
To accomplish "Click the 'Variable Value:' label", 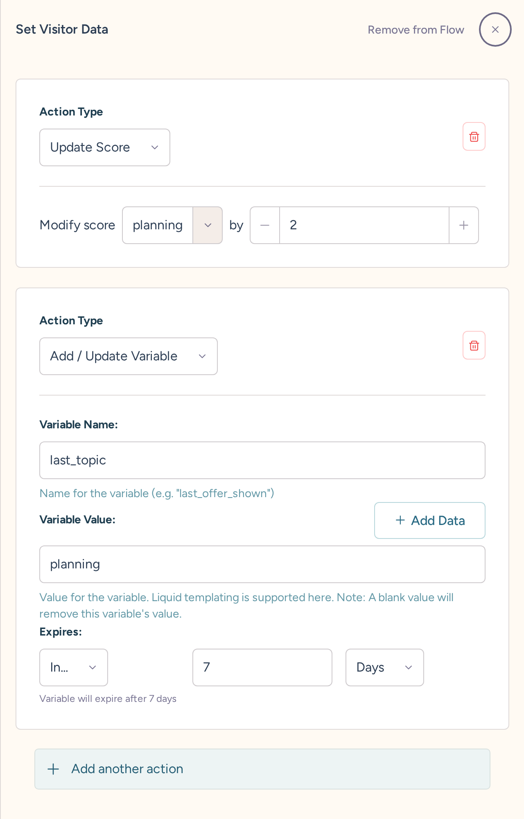I will coord(77,520).
